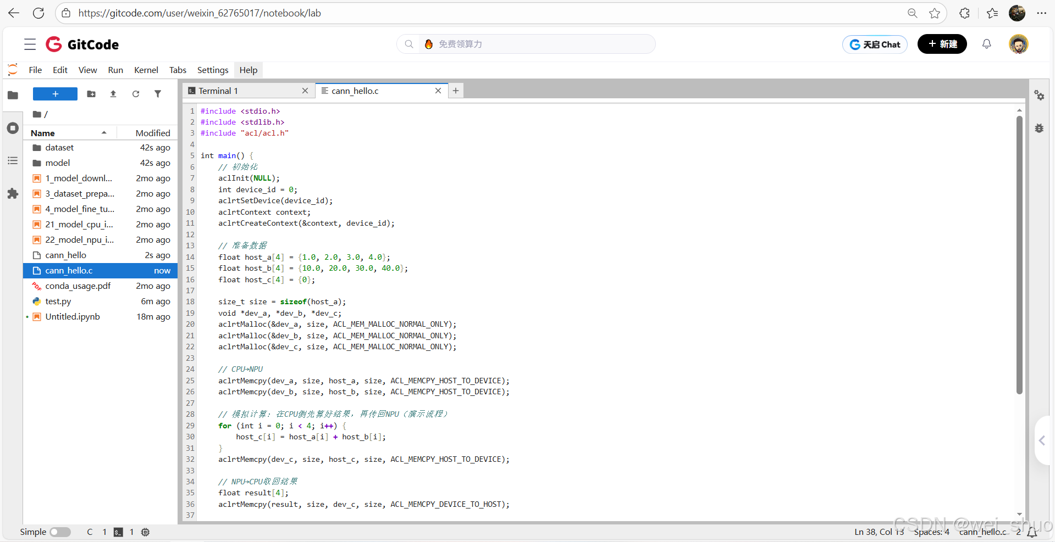Select 4_model_fine_tu... notebook file
Viewport: 1055px width, 542px height.
coord(100,209)
